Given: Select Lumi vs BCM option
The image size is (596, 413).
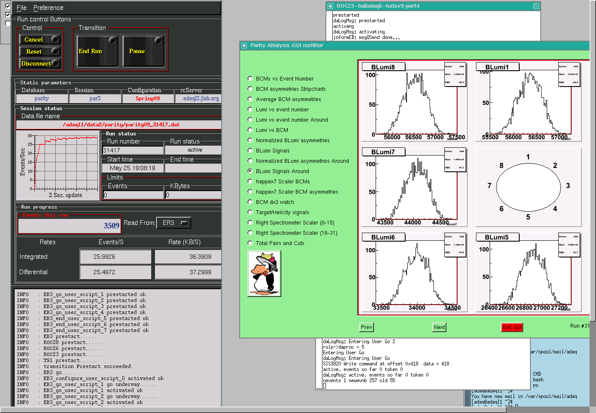Looking at the screenshot, I should pos(250,130).
